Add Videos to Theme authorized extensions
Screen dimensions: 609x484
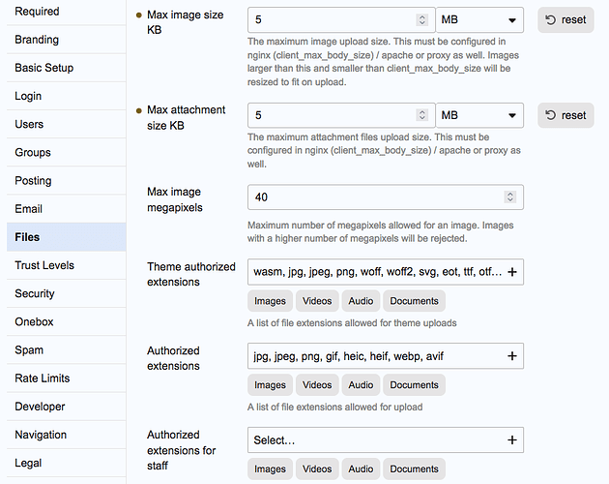317,301
